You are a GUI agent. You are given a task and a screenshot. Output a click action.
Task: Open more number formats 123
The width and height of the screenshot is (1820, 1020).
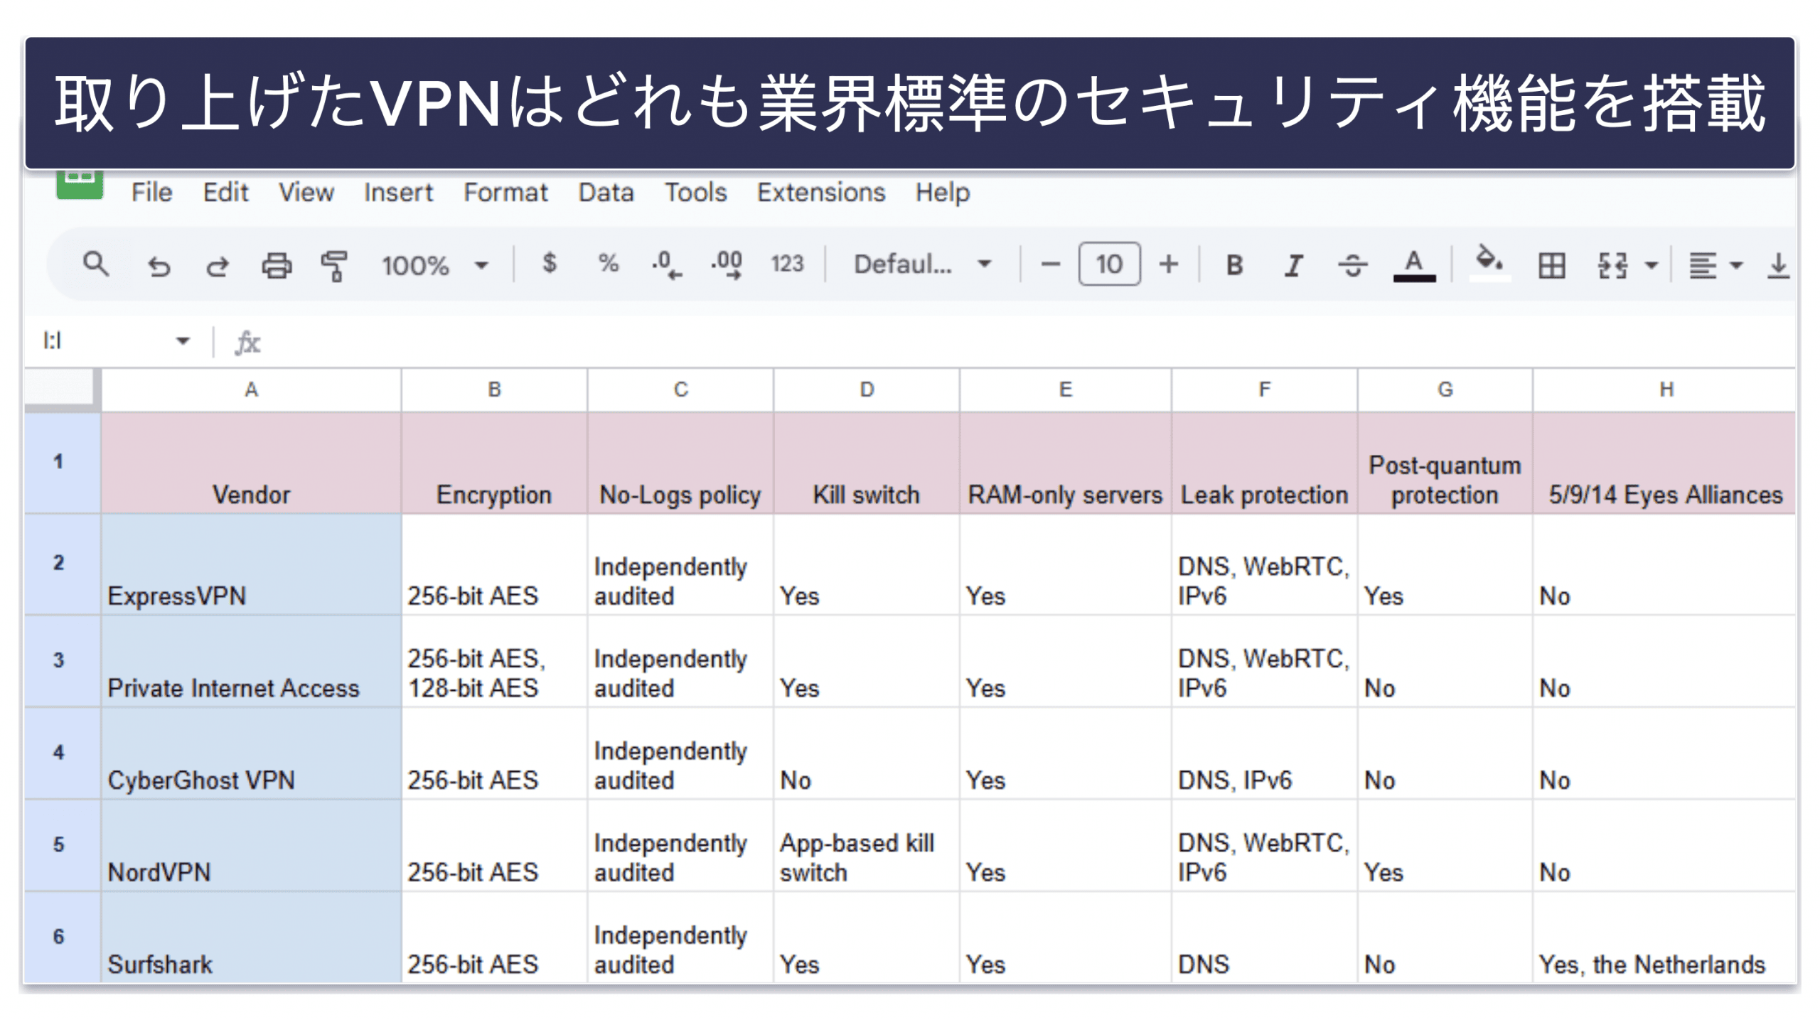click(x=787, y=264)
